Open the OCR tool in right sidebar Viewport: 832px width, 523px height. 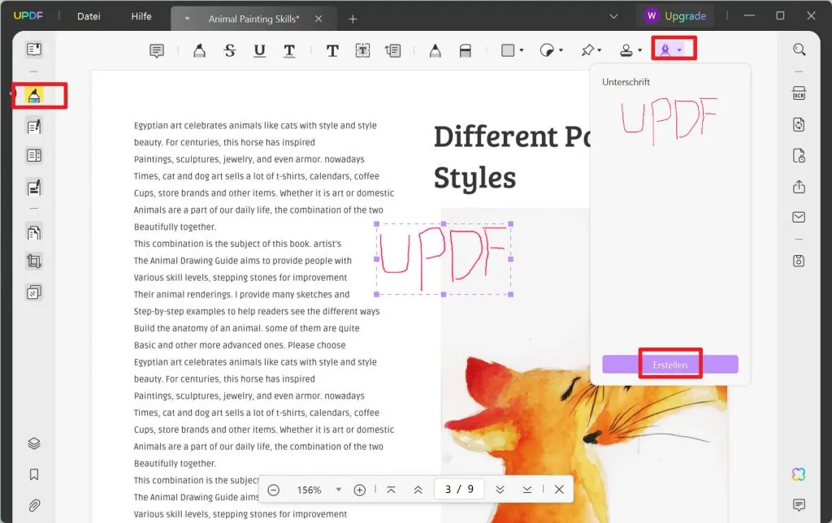pos(799,93)
